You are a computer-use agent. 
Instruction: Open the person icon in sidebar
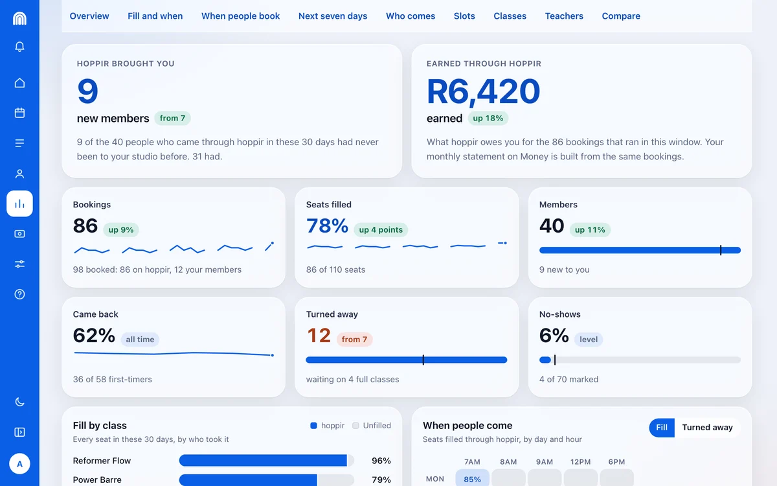click(x=19, y=174)
